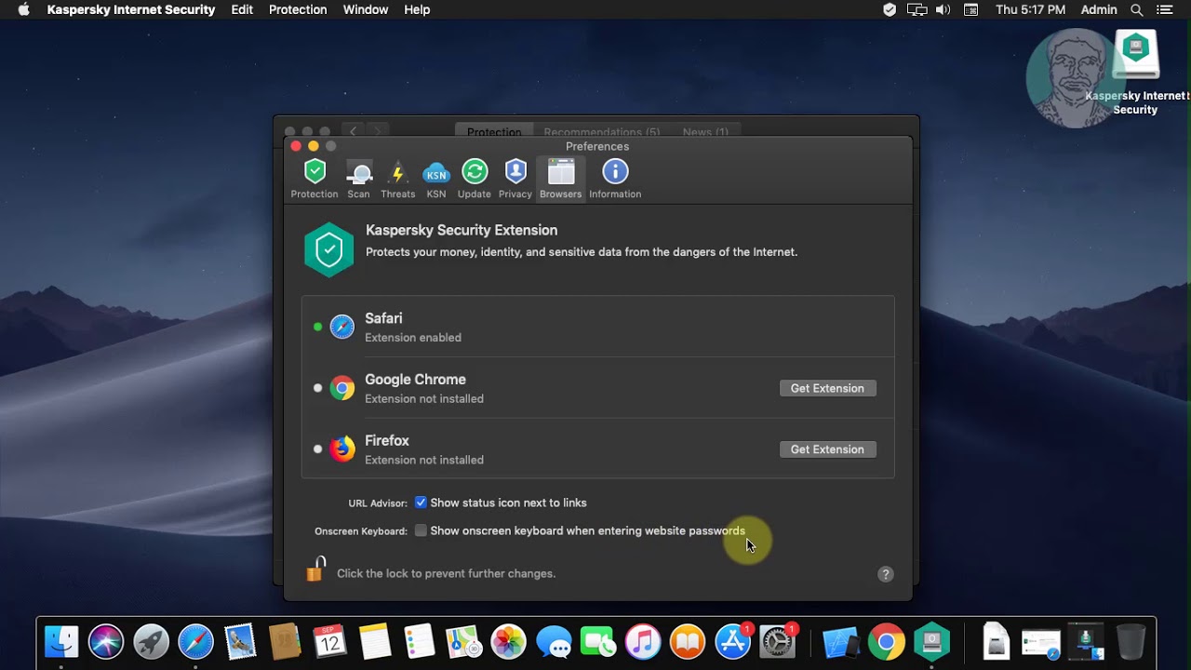The height and width of the screenshot is (670, 1191).
Task: Open the Protection menu in menu bar
Action: (298, 9)
